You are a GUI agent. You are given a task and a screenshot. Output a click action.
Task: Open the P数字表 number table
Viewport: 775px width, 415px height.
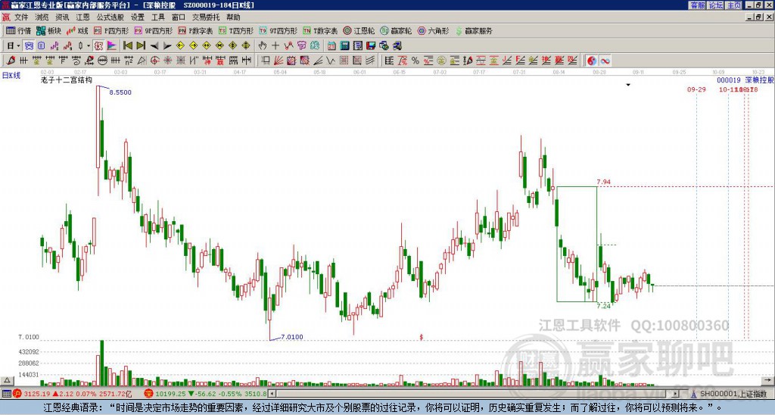coord(195,30)
